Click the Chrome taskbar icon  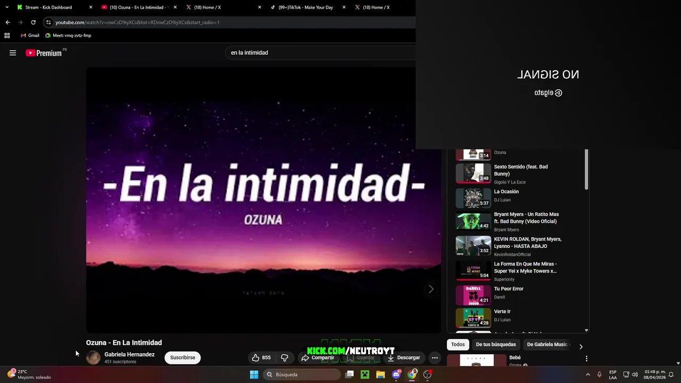[412, 374]
